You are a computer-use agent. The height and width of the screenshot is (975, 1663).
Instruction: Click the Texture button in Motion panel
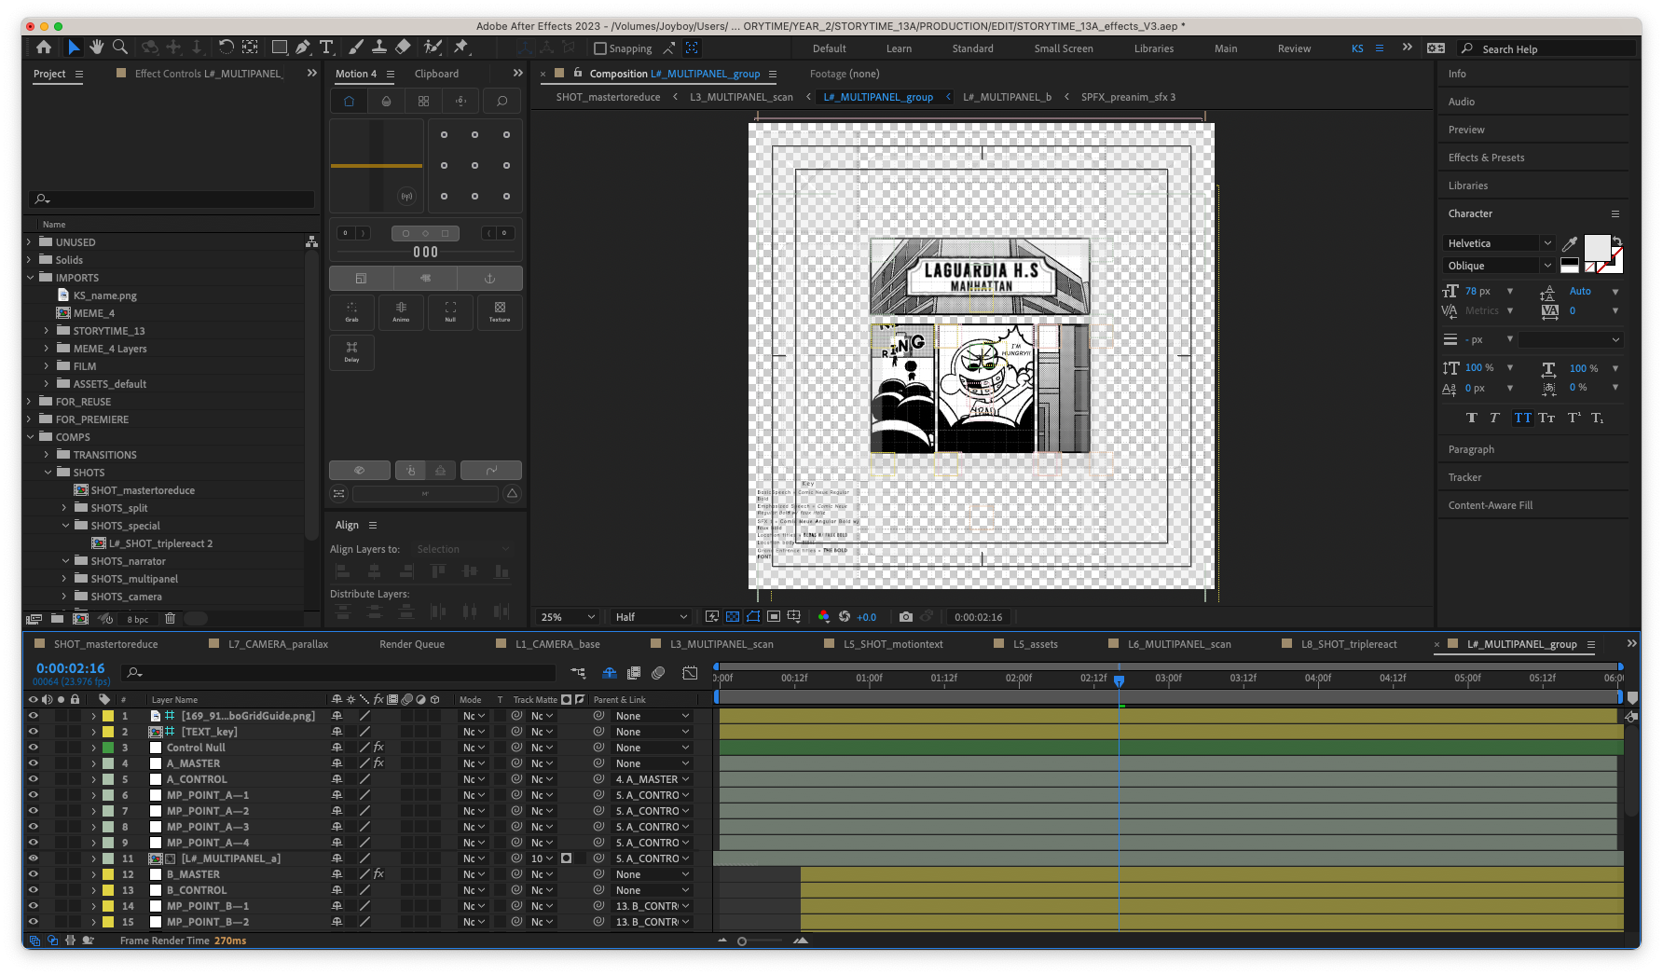click(500, 312)
